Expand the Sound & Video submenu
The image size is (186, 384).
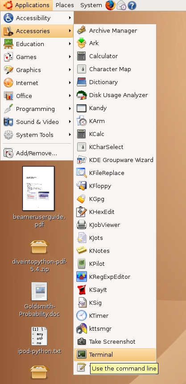pos(37,122)
